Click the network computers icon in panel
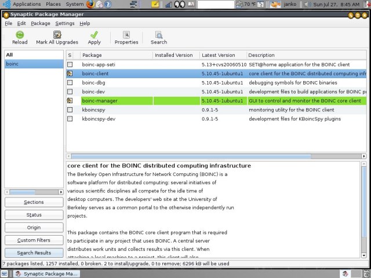Screen dimensions: 371x278 [x=134, y=4]
